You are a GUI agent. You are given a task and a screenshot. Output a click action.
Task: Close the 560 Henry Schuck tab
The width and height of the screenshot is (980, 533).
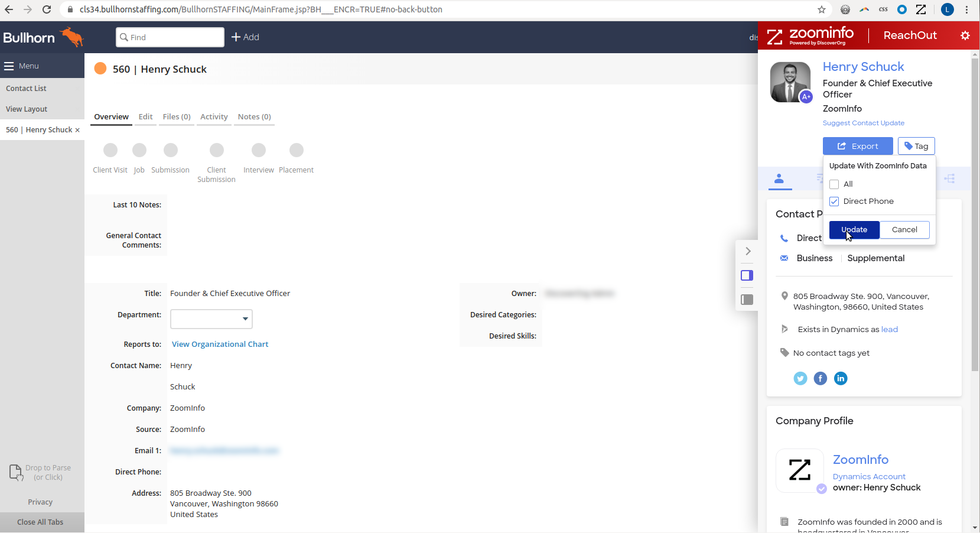click(x=77, y=130)
